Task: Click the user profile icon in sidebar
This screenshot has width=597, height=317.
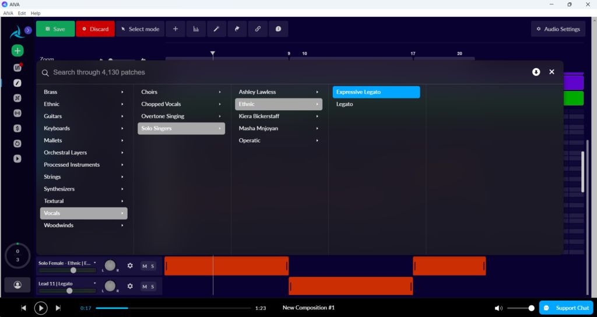Action: pyautogui.click(x=17, y=284)
